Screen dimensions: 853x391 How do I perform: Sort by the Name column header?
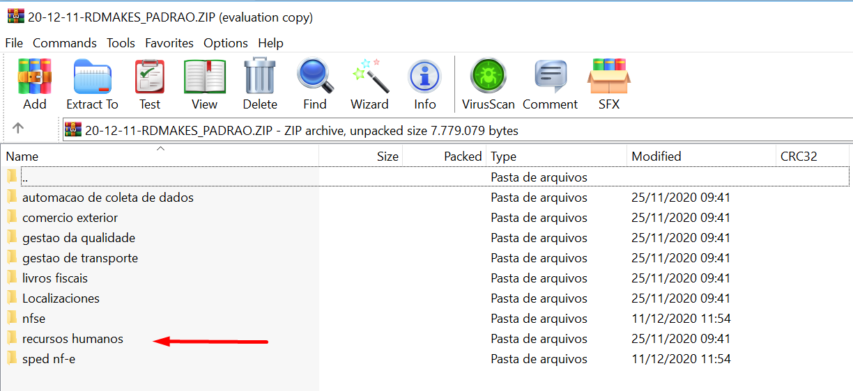[x=160, y=156]
